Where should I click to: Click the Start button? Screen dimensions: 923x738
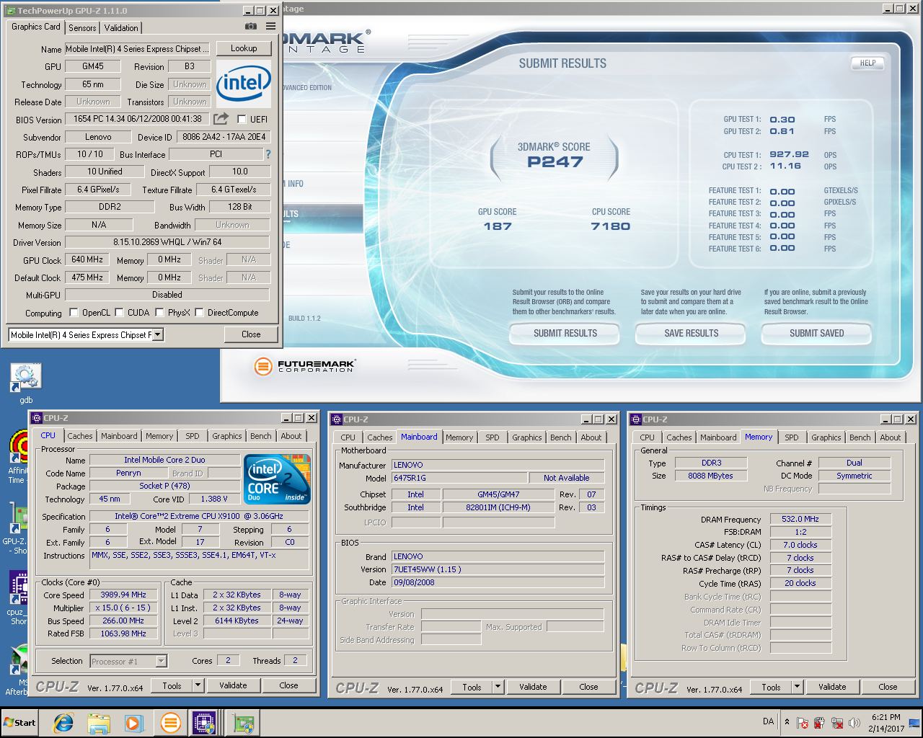(20, 723)
